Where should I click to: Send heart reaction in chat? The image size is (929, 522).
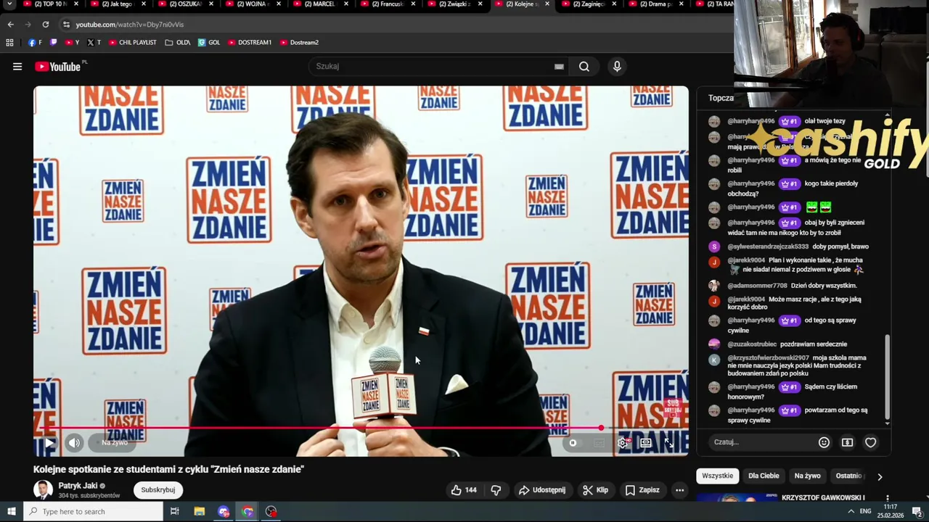pos(870,442)
